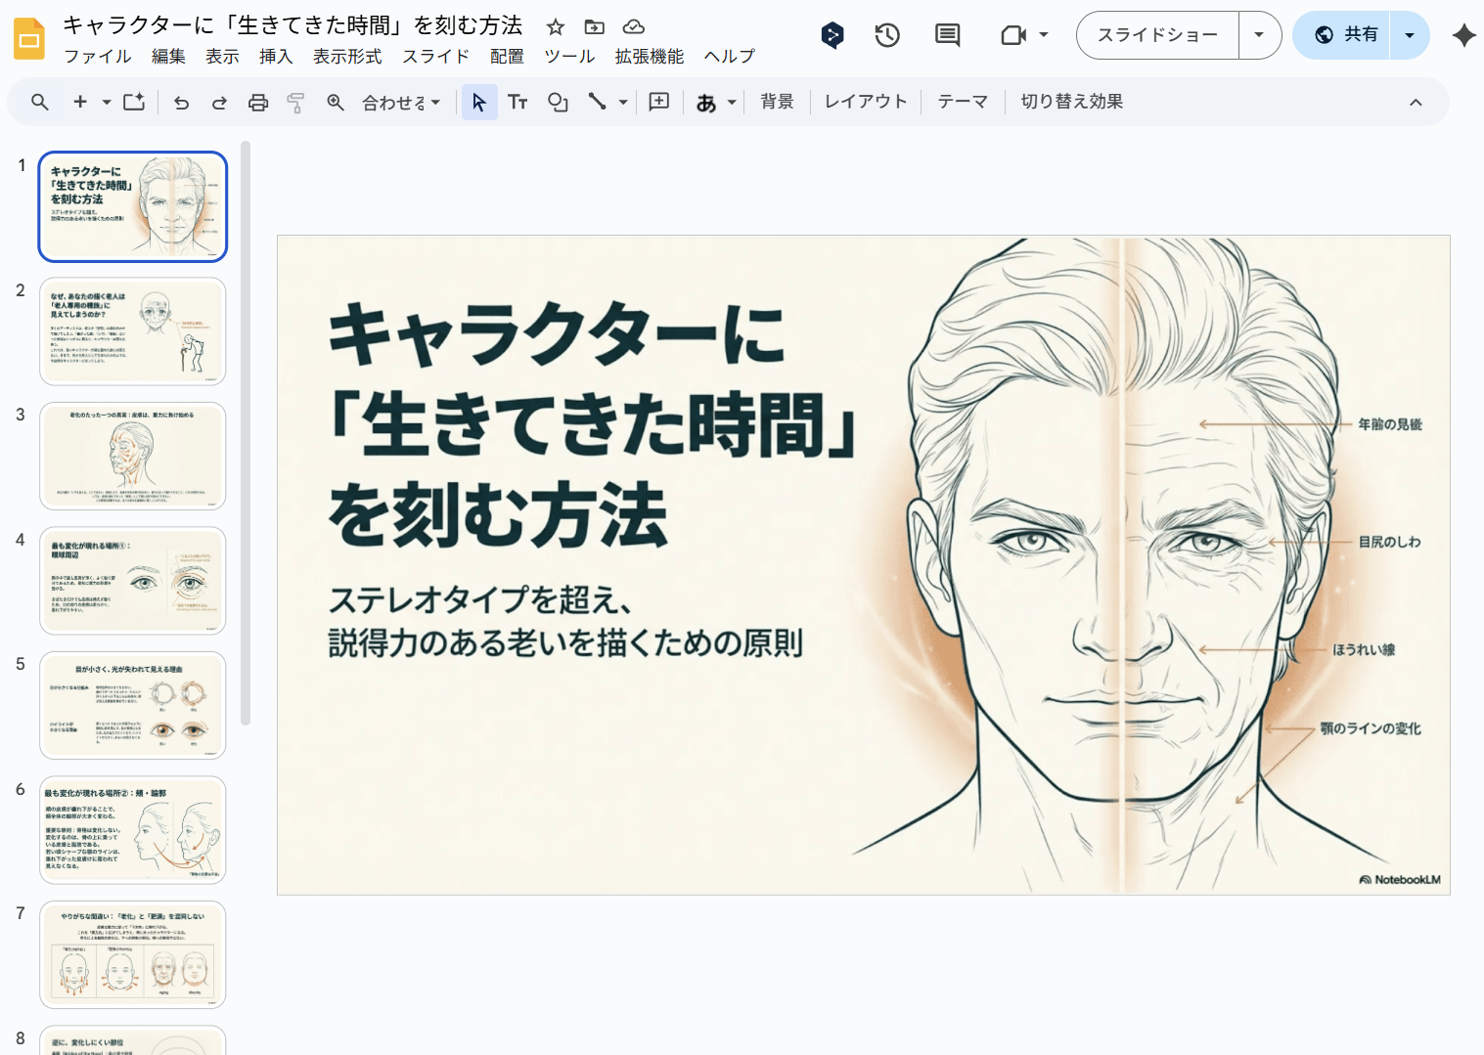Activate the select cursor tool

(x=478, y=103)
